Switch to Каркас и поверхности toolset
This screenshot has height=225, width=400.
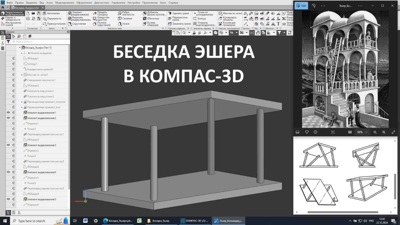coord(12,18)
